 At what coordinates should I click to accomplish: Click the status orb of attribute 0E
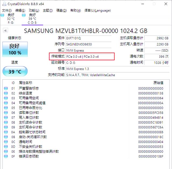[x=6, y=151]
